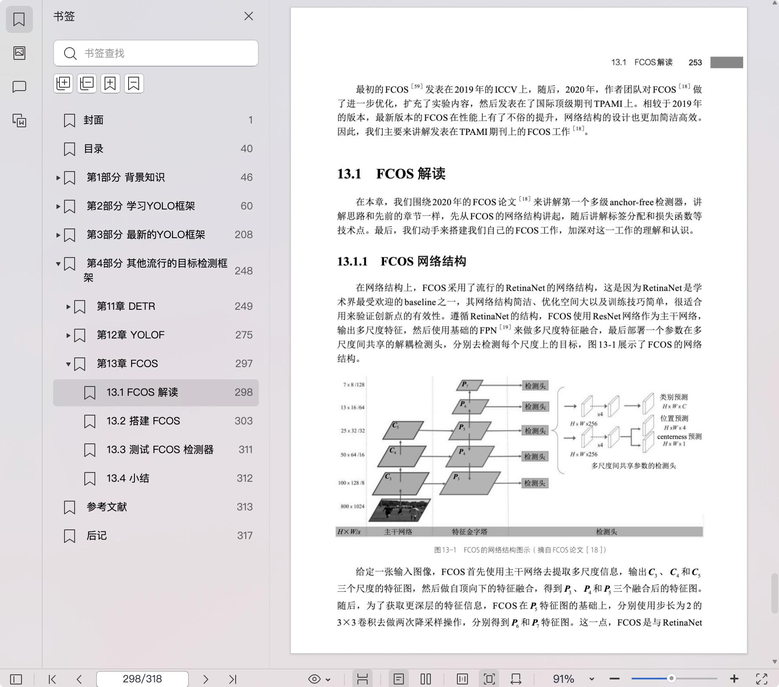This screenshot has height=687, width=779.
Task: Go to the previous page
Action: tap(79, 679)
